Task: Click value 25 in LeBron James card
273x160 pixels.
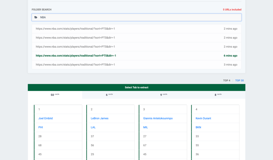Action: (x=92, y=154)
